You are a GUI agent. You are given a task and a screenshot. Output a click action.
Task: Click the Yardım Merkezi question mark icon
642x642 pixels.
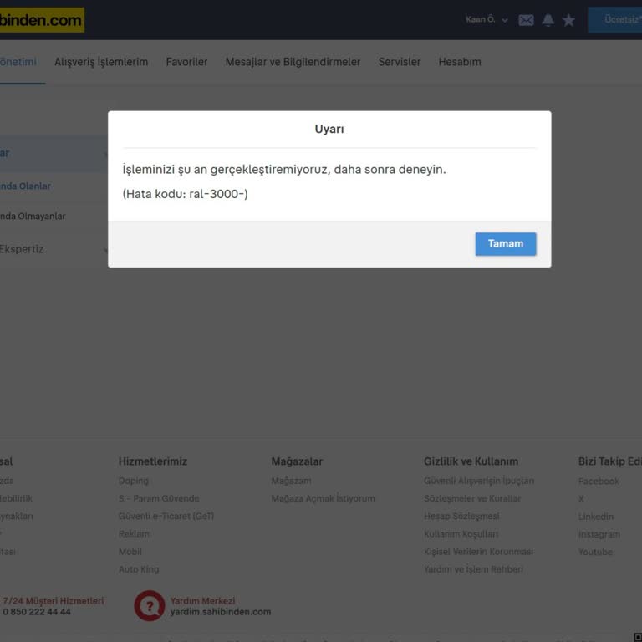pos(150,605)
